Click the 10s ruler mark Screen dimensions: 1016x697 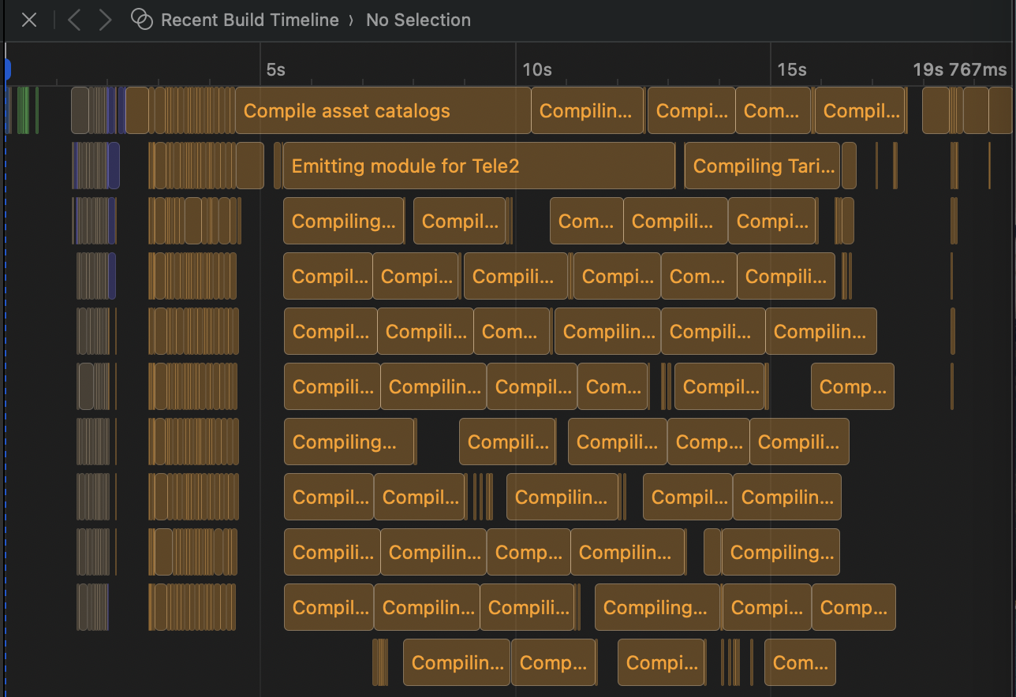pos(536,69)
